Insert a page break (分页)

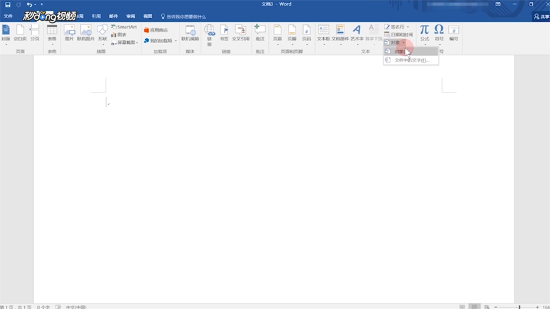pos(35,34)
